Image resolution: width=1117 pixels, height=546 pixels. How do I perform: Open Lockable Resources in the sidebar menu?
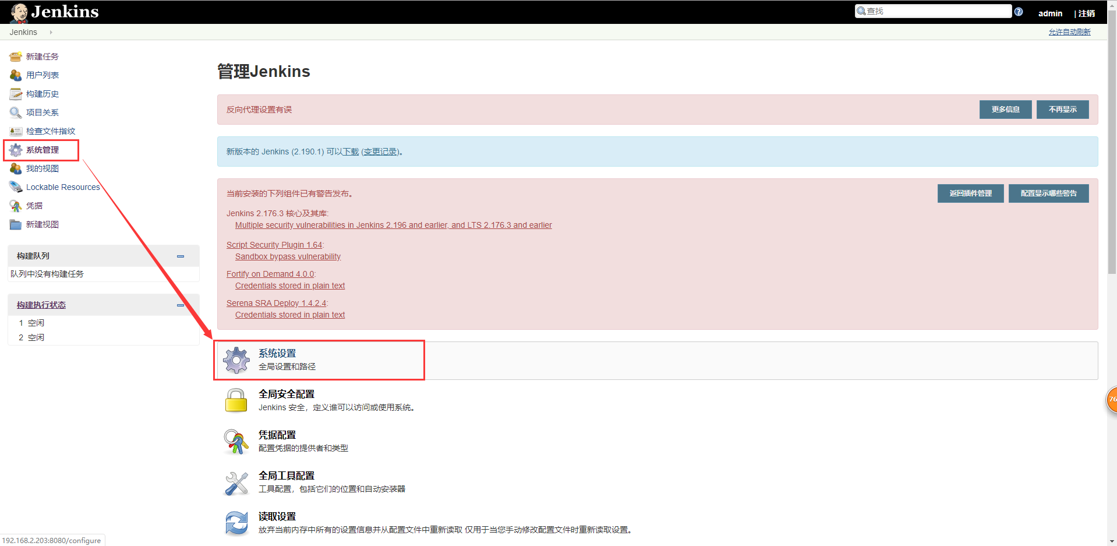click(63, 187)
